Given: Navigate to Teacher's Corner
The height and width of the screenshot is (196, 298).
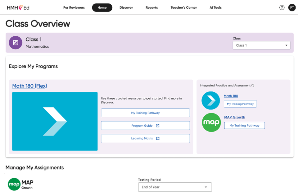Looking at the screenshot, I should 183,7.
